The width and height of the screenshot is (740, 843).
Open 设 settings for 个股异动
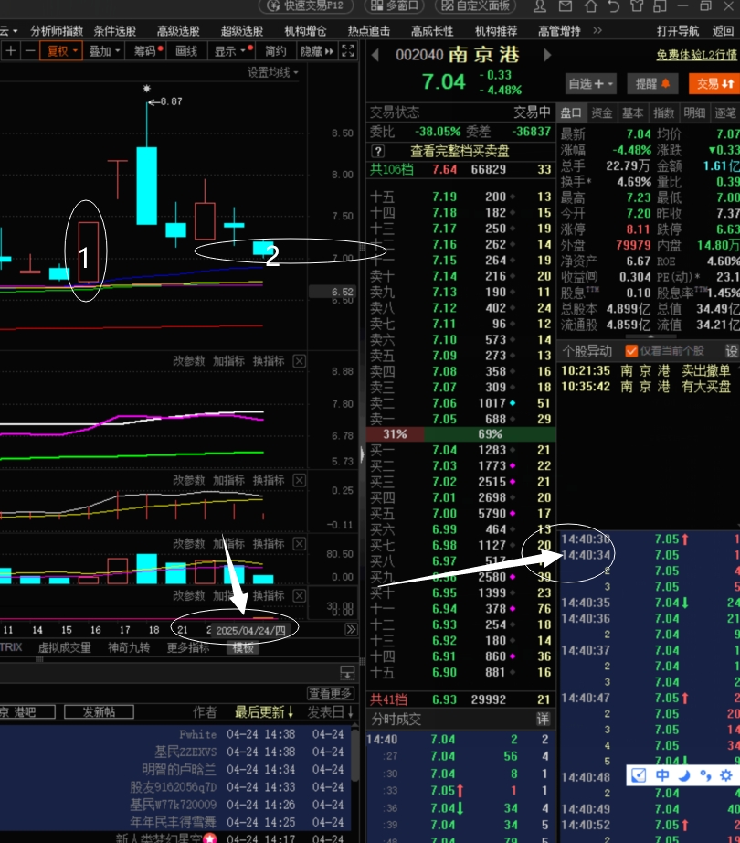point(732,351)
